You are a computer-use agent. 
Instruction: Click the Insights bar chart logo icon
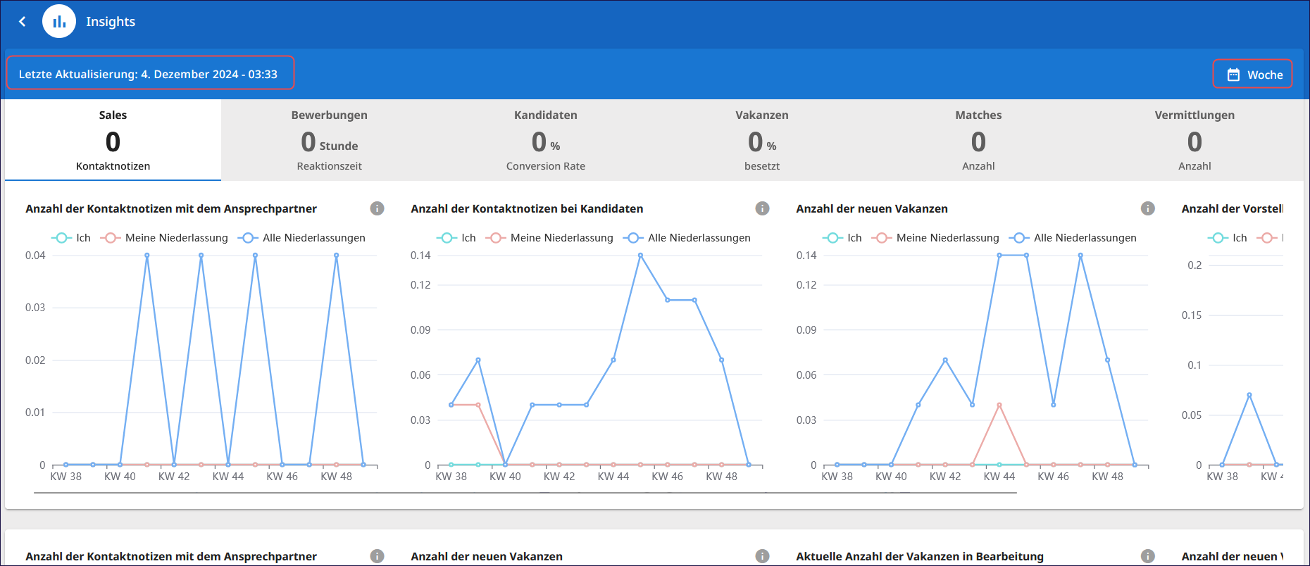59,22
